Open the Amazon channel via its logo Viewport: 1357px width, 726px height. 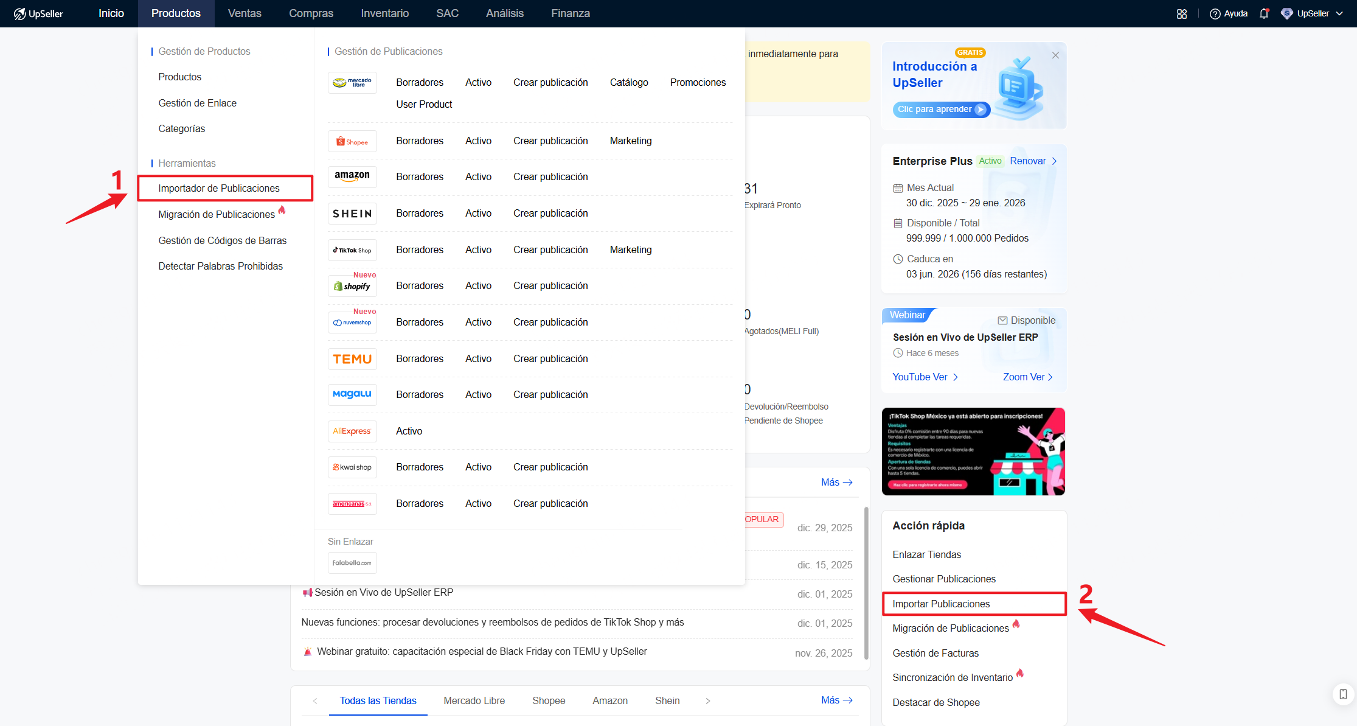point(352,176)
